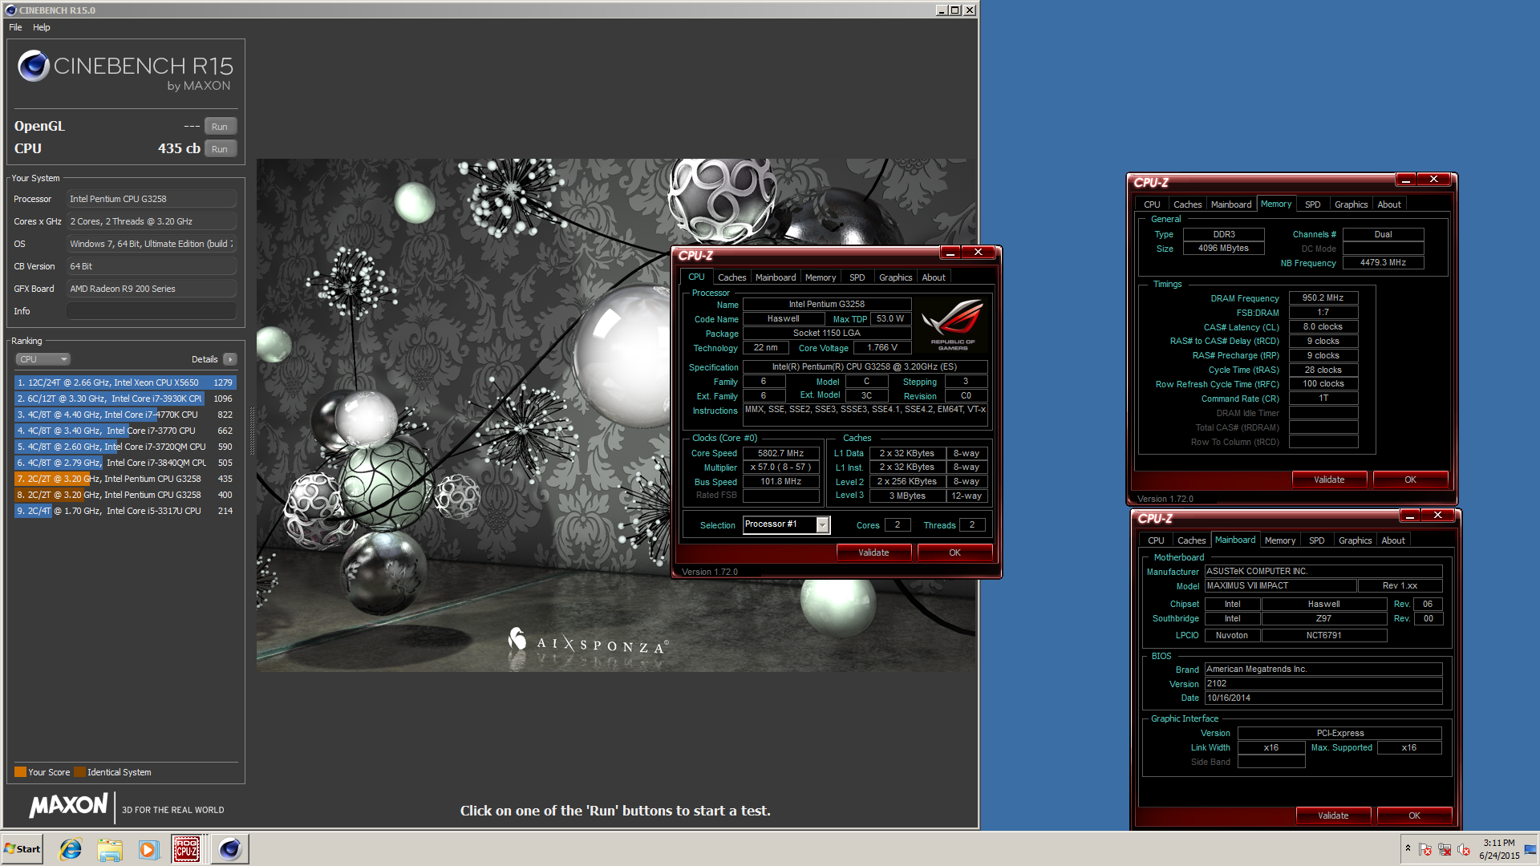
Task: Open the File menu in Cinebench
Action: pos(15,27)
